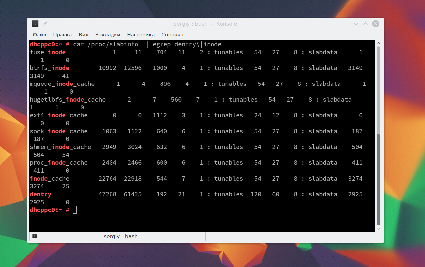Minimize the Konsole window
The height and width of the screenshot is (267, 425).
click(x=356, y=24)
